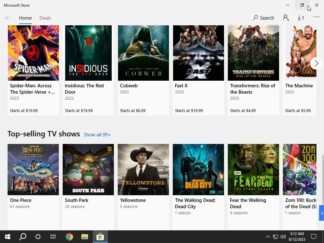Minimize the Microsoft Store window
Viewport: 324px width, 243px height.
pyautogui.click(x=288, y=5)
